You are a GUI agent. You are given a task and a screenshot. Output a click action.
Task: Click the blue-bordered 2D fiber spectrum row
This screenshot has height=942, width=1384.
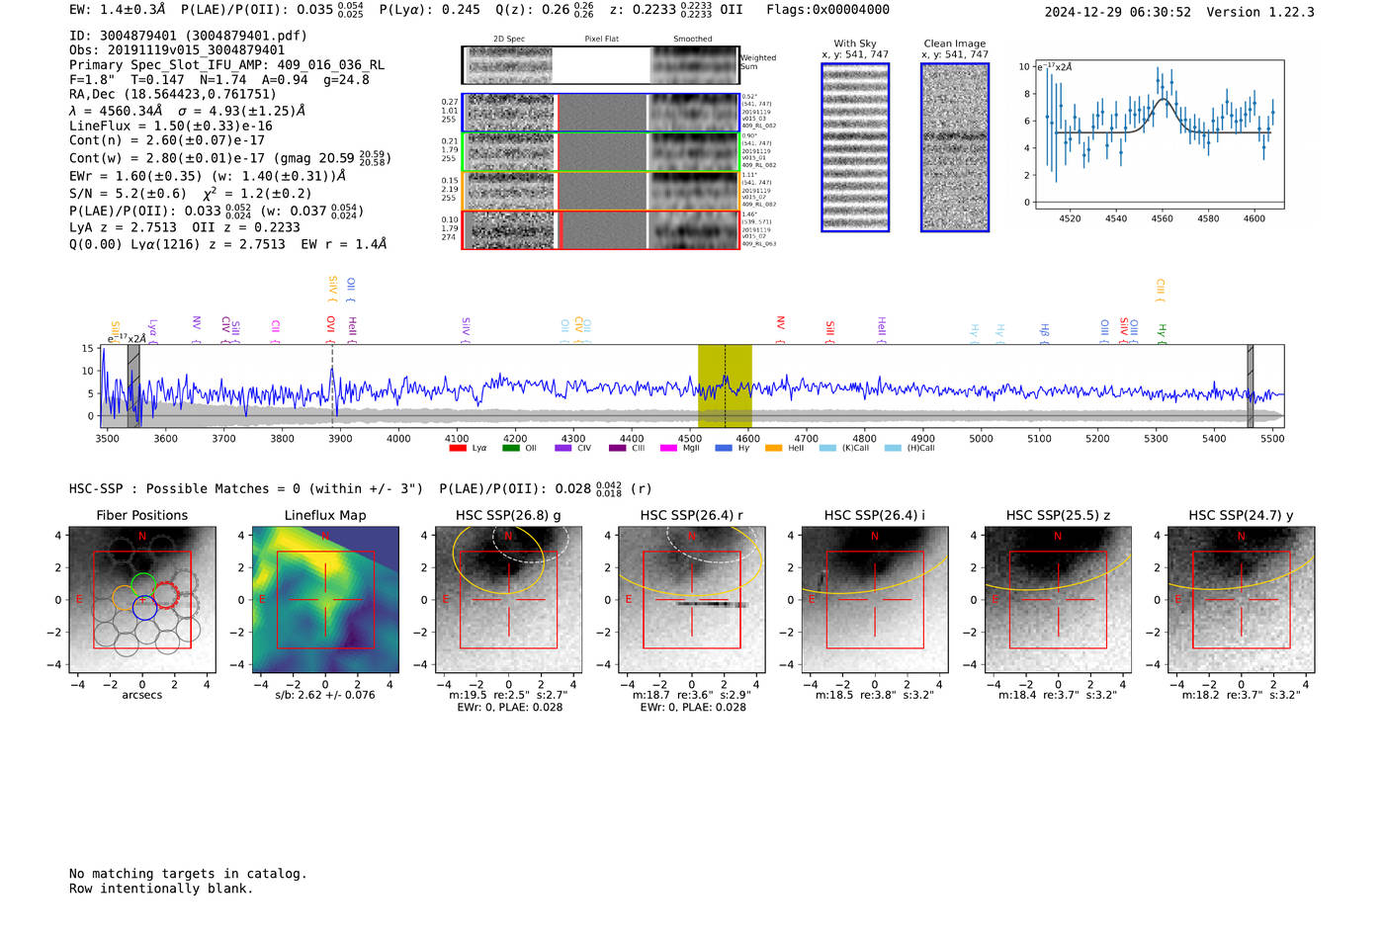(x=601, y=113)
